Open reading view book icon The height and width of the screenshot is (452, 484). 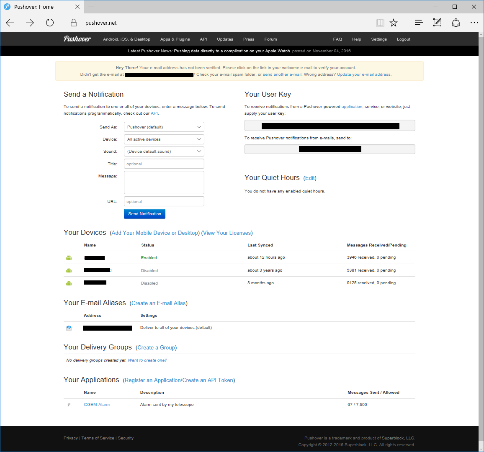(x=380, y=23)
